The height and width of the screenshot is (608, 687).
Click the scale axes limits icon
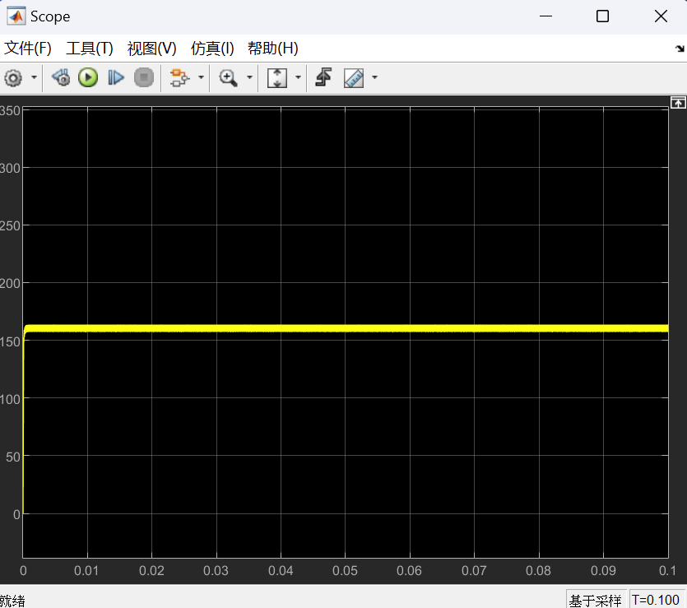tap(277, 78)
